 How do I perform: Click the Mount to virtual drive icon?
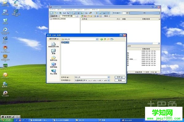86,13
